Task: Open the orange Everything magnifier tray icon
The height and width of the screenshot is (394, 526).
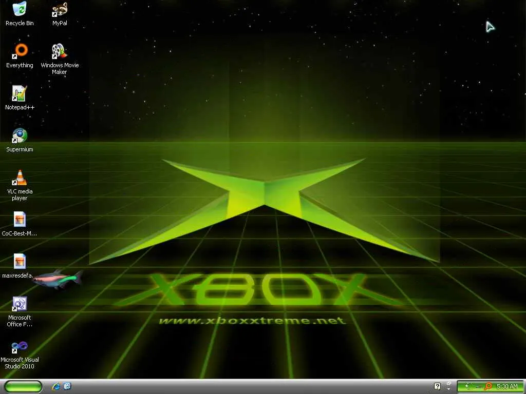Action: pos(488,386)
